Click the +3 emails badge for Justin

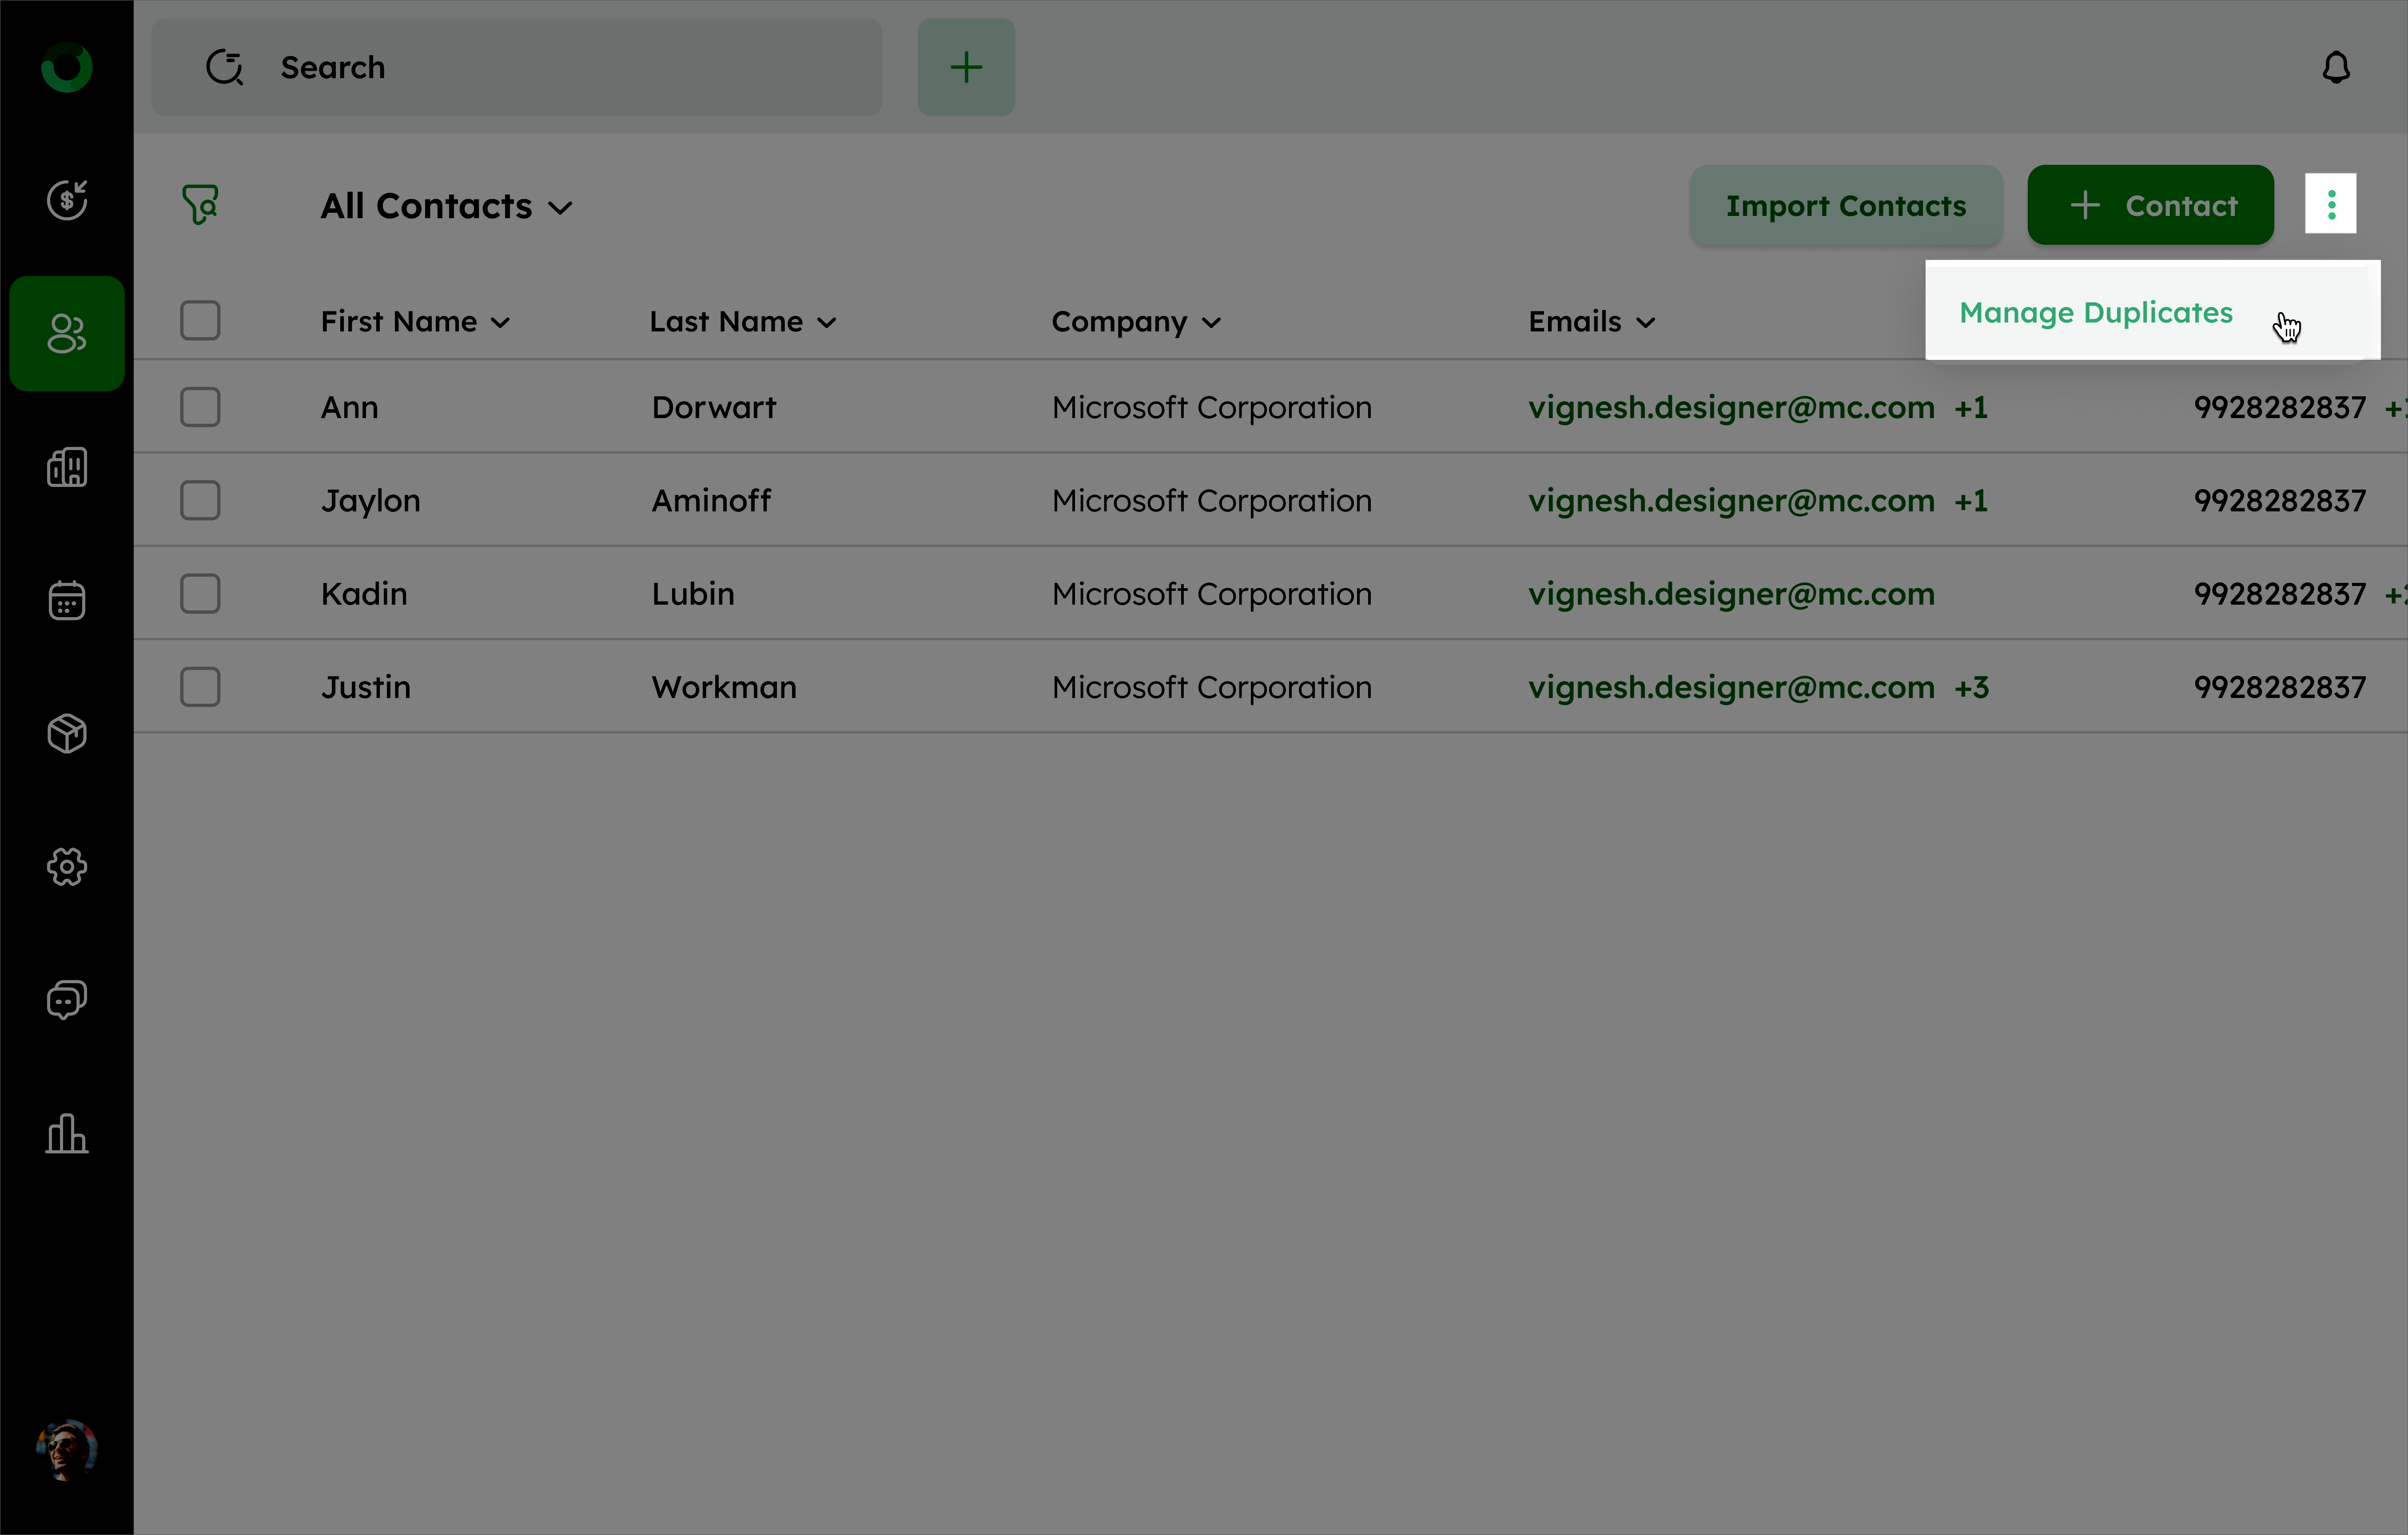click(x=1971, y=688)
